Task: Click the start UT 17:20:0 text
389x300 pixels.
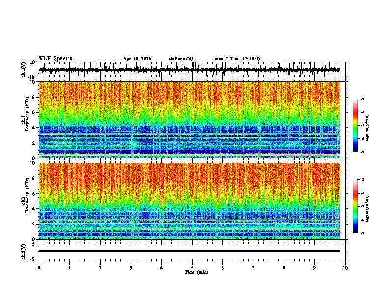Action: 237,59
